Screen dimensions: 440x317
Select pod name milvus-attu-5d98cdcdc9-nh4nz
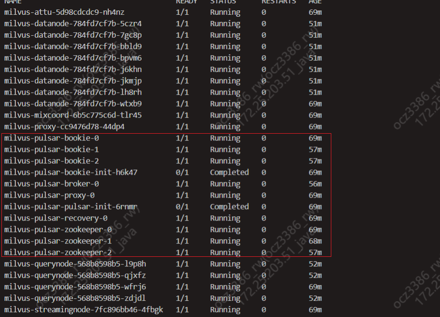click(64, 12)
